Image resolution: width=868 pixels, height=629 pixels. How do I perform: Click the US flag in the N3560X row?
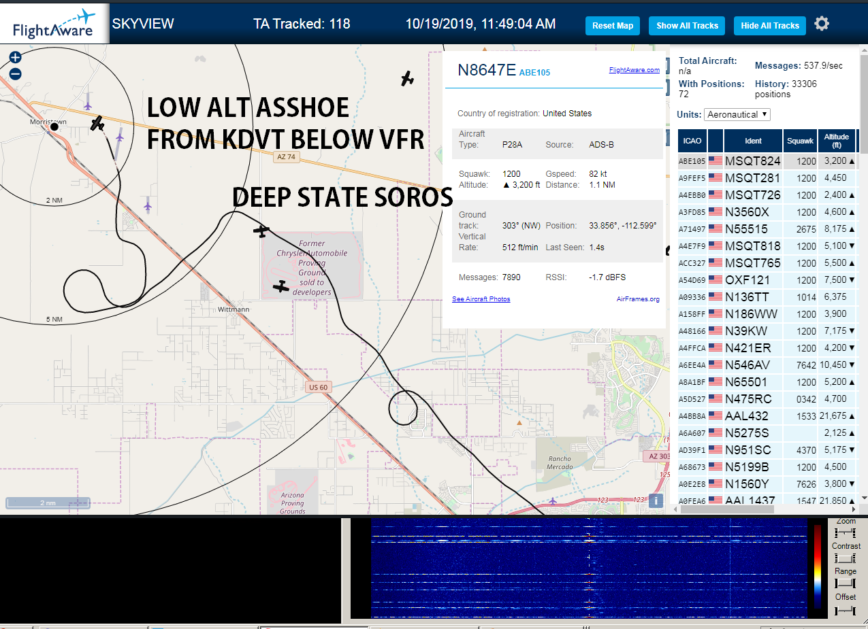715,212
